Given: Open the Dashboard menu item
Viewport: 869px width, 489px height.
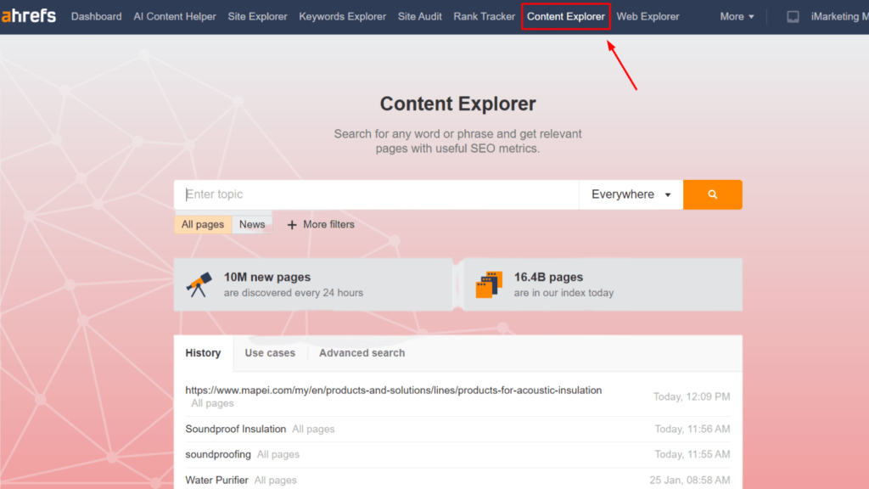Looking at the screenshot, I should pyautogui.click(x=97, y=17).
